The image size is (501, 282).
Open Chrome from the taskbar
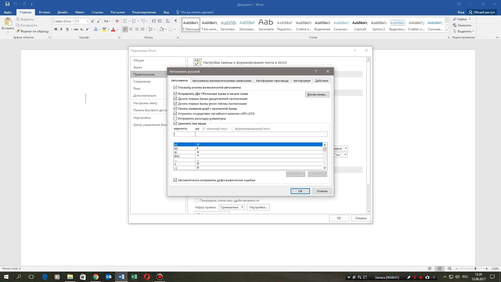tap(96, 277)
